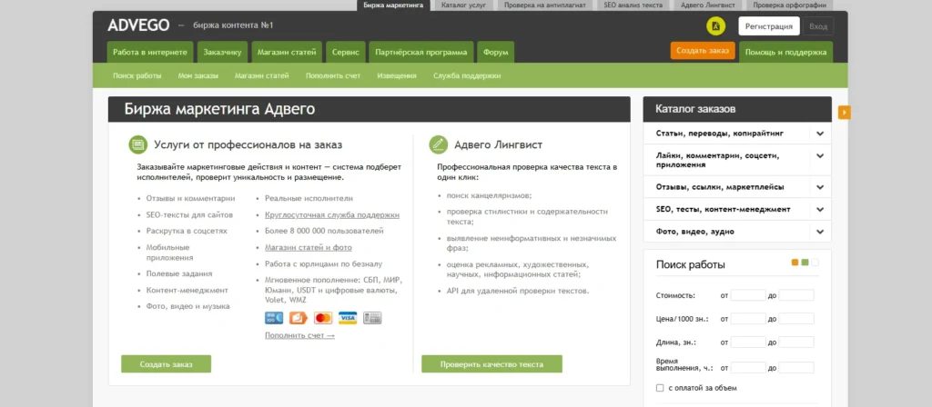Click the VISA payment icon
The image size is (932, 407).
tap(348, 318)
